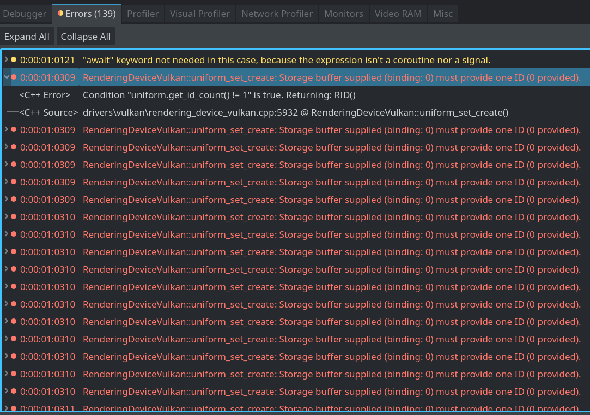Open the Video RAM tab

click(398, 14)
